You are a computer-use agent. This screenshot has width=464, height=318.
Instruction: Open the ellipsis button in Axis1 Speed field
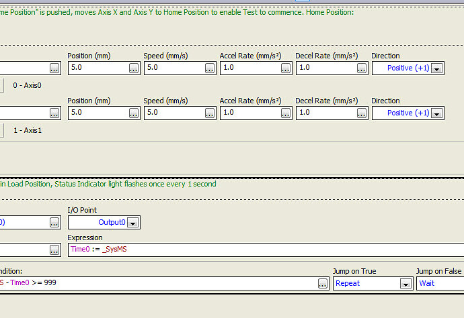point(210,113)
